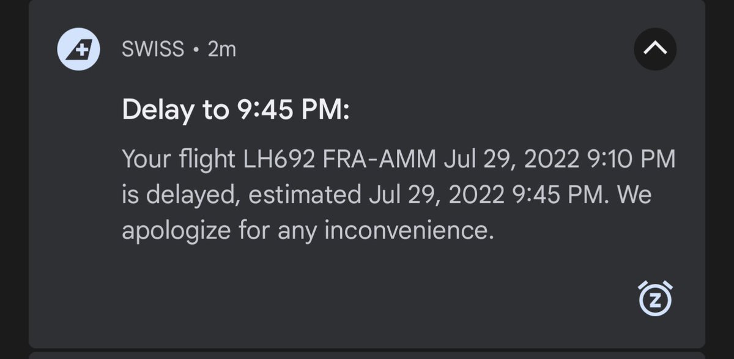Tap the SWISS app name label
The width and height of the screenshot is (734, 359).
coord(153,50)
